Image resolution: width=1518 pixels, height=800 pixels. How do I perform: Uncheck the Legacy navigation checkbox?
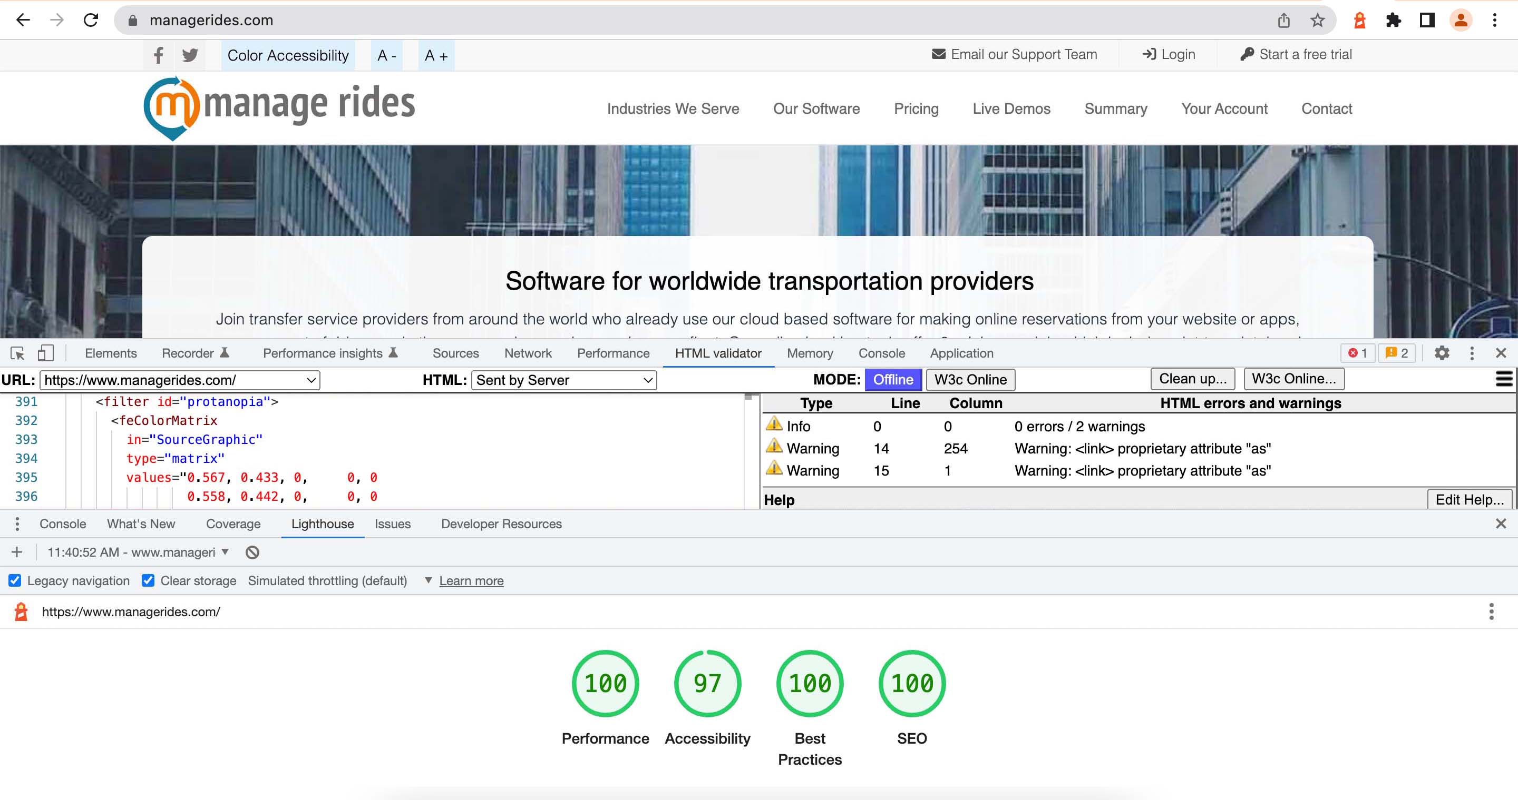pos(14,580)
